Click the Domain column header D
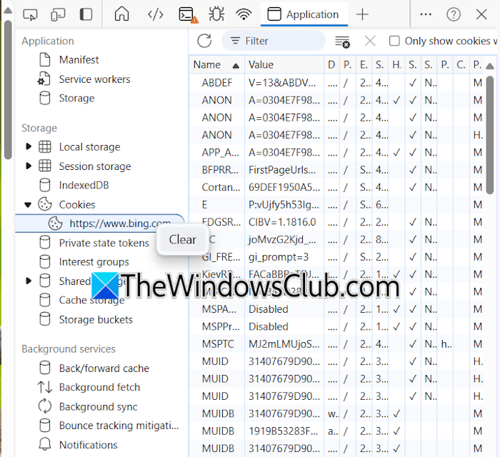The height and width of the screenshot is (457, 500). pos(331,65)
